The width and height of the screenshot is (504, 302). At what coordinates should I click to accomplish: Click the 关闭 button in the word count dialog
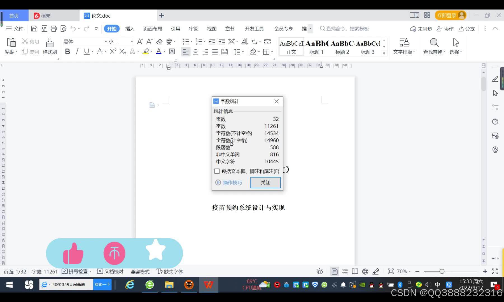[x=265, y=182]
